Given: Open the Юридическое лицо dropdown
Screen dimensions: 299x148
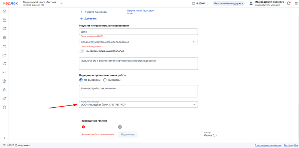Looking at the screenshot, I should click(x=138, y=104).
